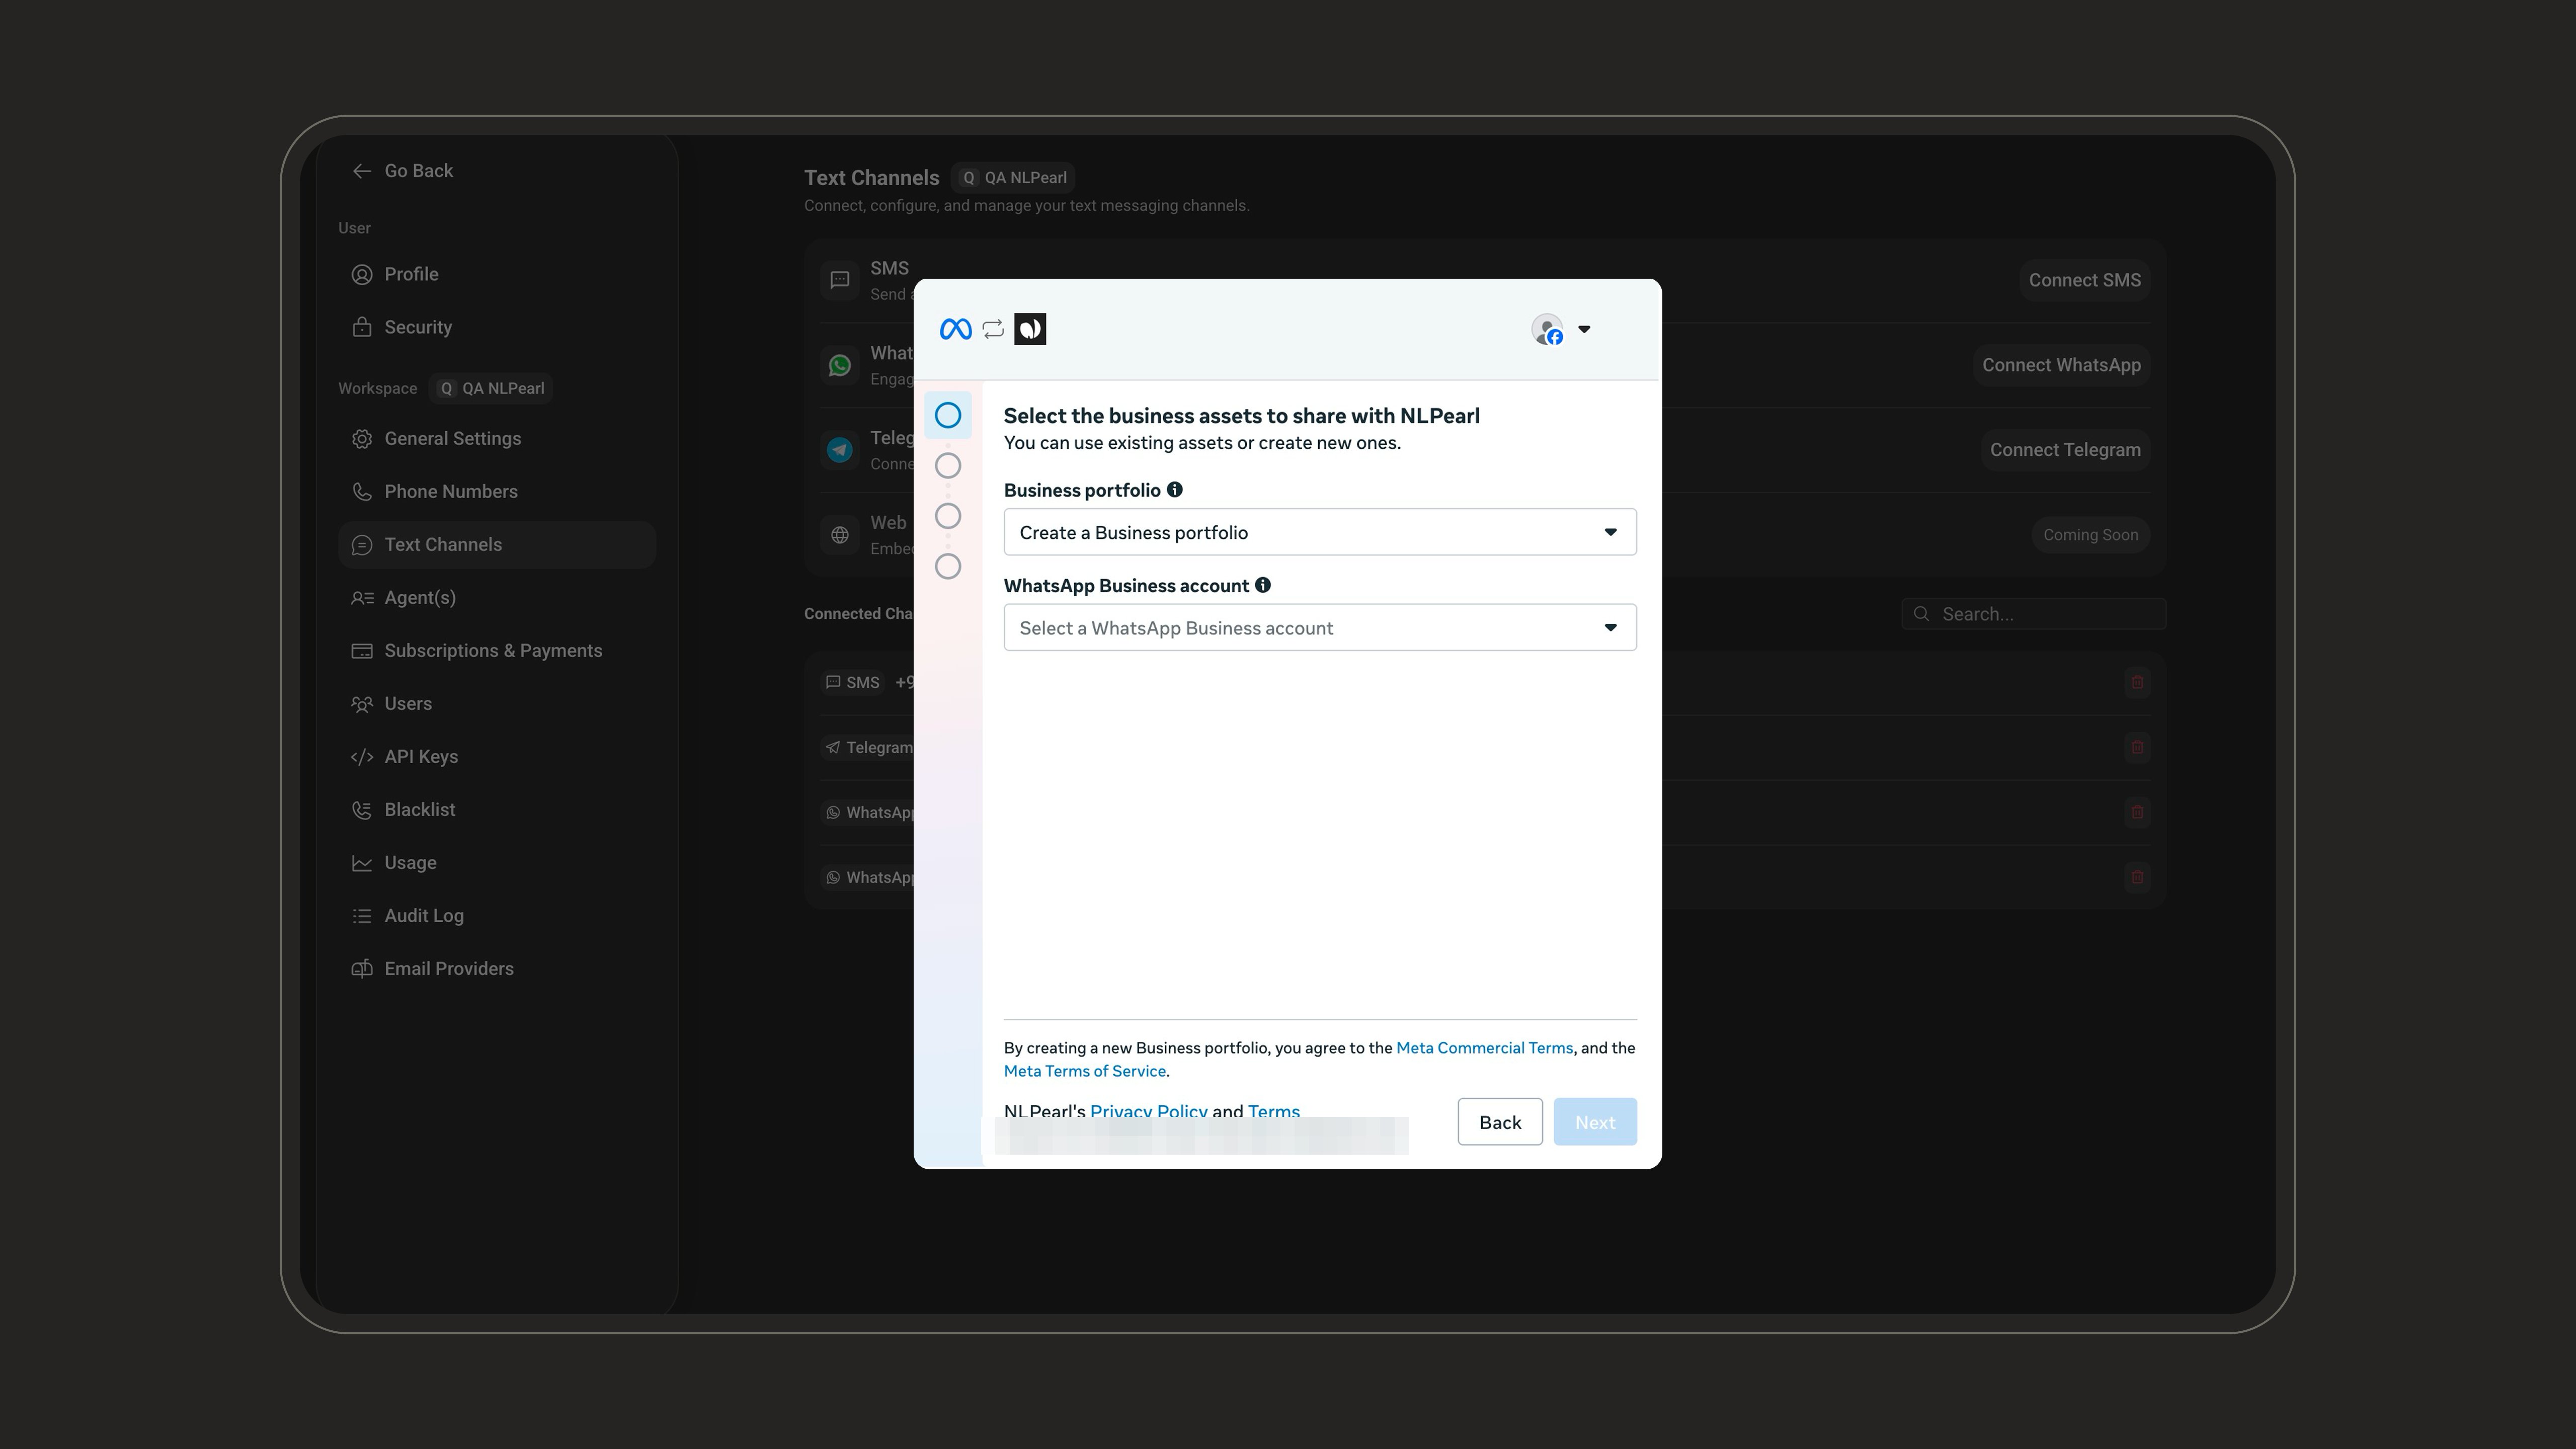Click Business portfolio info icon

click(1175, 490)
